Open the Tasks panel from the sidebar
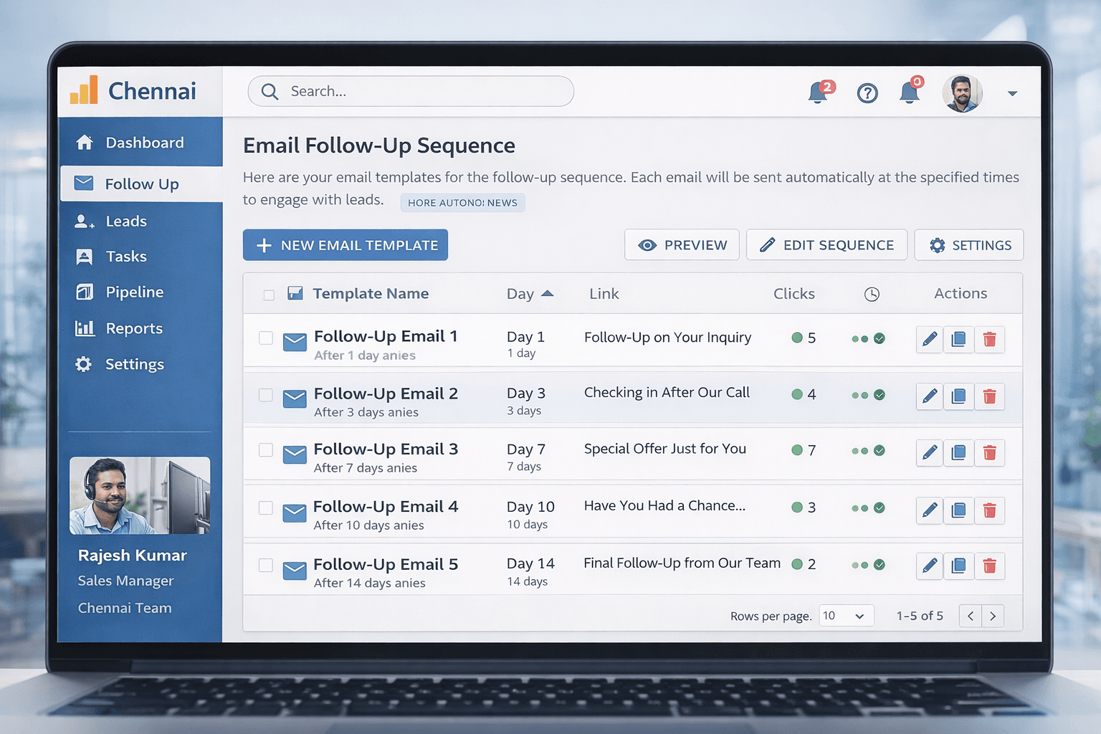This screenshot has width=1101, height=734. click(x=125, y=256)
